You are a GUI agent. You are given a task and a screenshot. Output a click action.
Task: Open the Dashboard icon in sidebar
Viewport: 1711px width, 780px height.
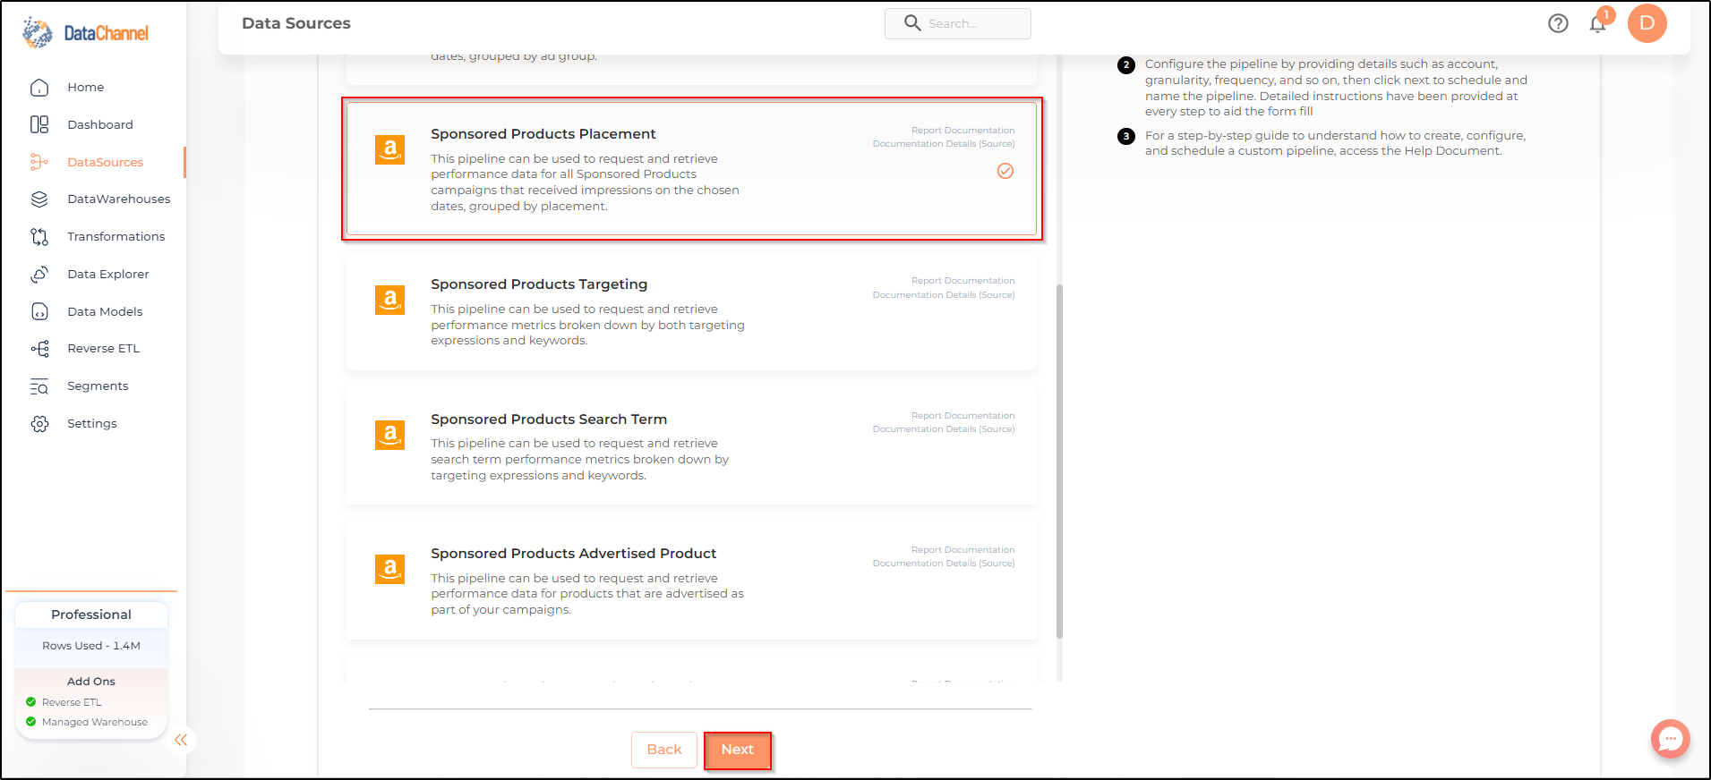pyautogui.click(x=39, y=124)
